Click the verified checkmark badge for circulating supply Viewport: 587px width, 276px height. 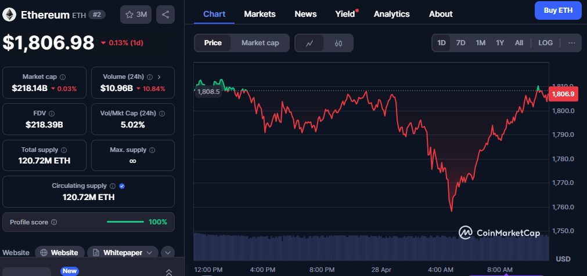click(x=122, y=186)
